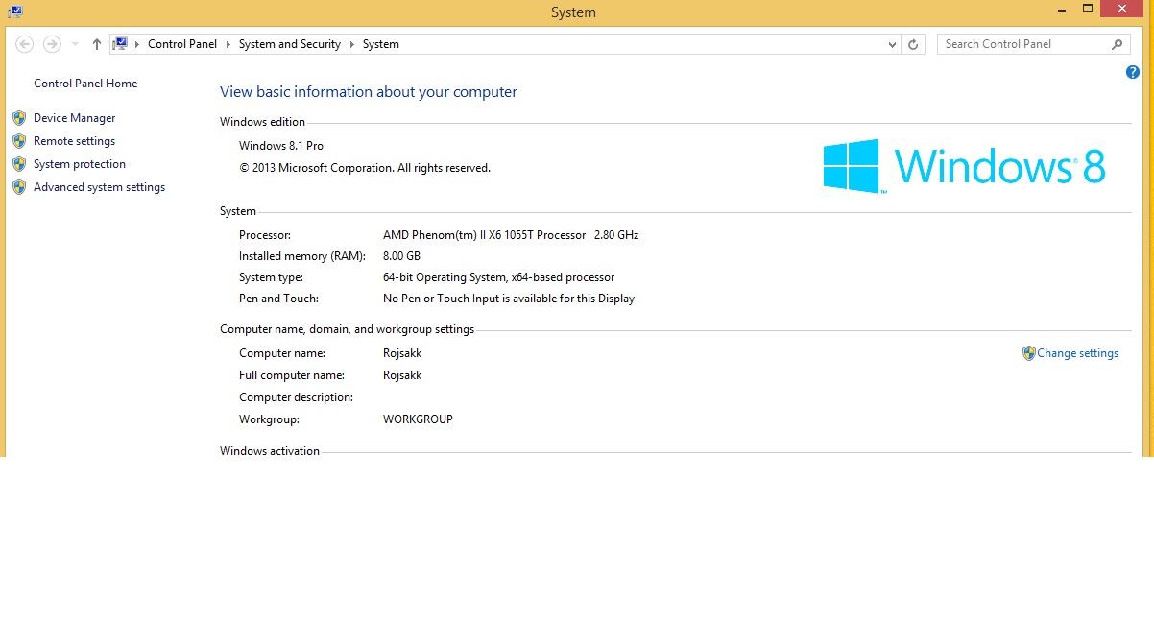1154x622 pixels.
Task: Click the Rojsakk value beside Full computer name
Action: (x=402, y=375)
